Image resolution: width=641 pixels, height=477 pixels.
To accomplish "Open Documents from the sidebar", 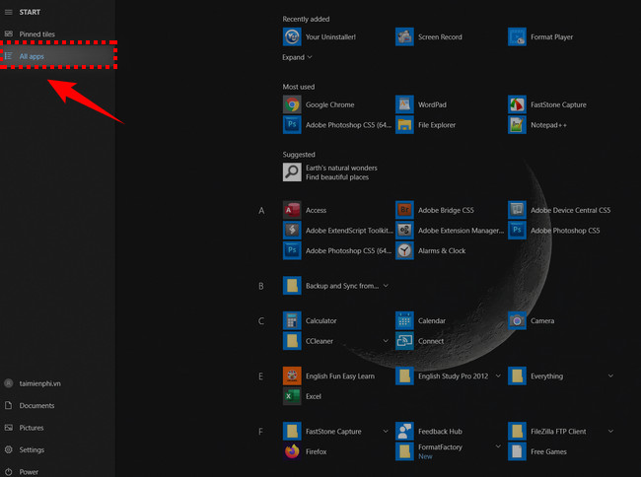I will pos(57,405).
